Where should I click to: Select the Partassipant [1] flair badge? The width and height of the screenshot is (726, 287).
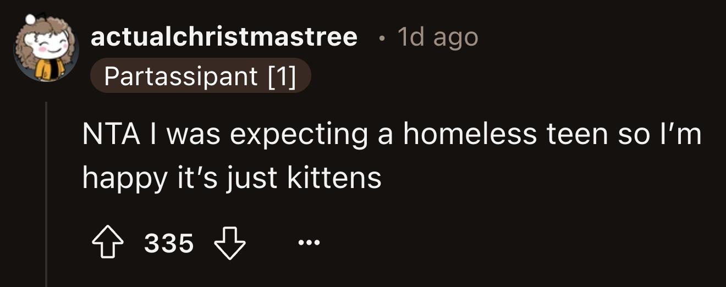pos(200,76)
